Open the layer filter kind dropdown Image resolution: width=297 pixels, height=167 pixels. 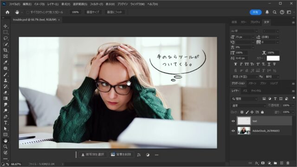pyautogui.click(x=245, y=99)
